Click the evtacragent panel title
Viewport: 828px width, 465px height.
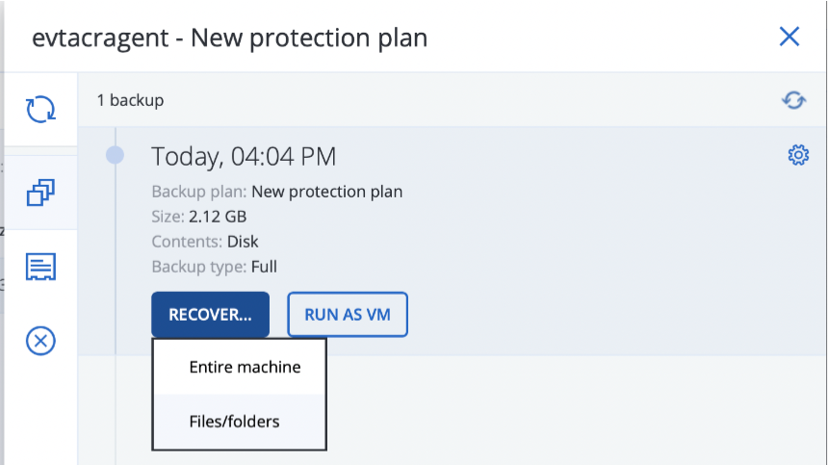point(229,39)
